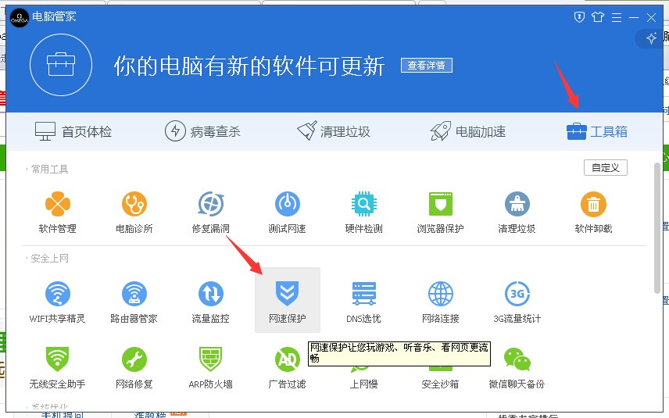Open DNS选优 tool
The width and height of the screenshot is (669, 418).
(x=363, y=302)
